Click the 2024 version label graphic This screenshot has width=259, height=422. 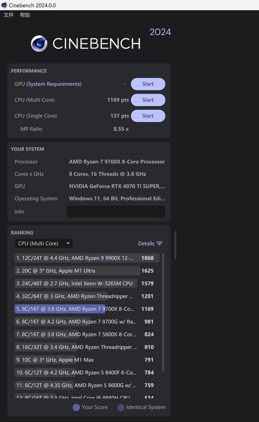point(160,31)
